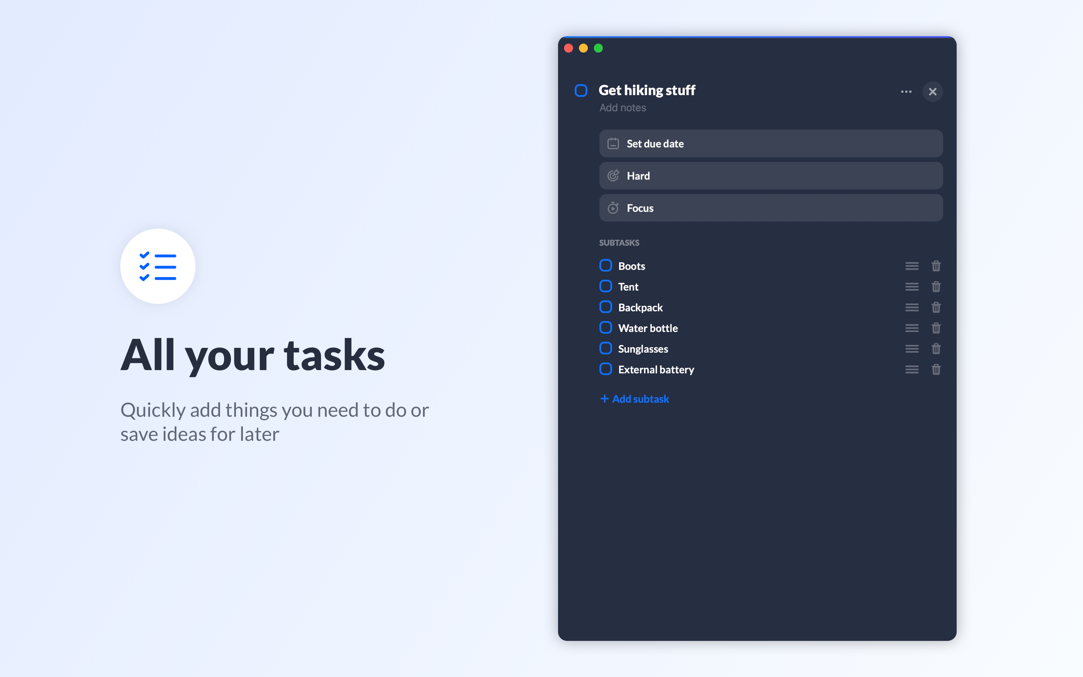Click reorder handle for Water bottle
Viewport: 1083px width, 677px height.
[912, 328]
